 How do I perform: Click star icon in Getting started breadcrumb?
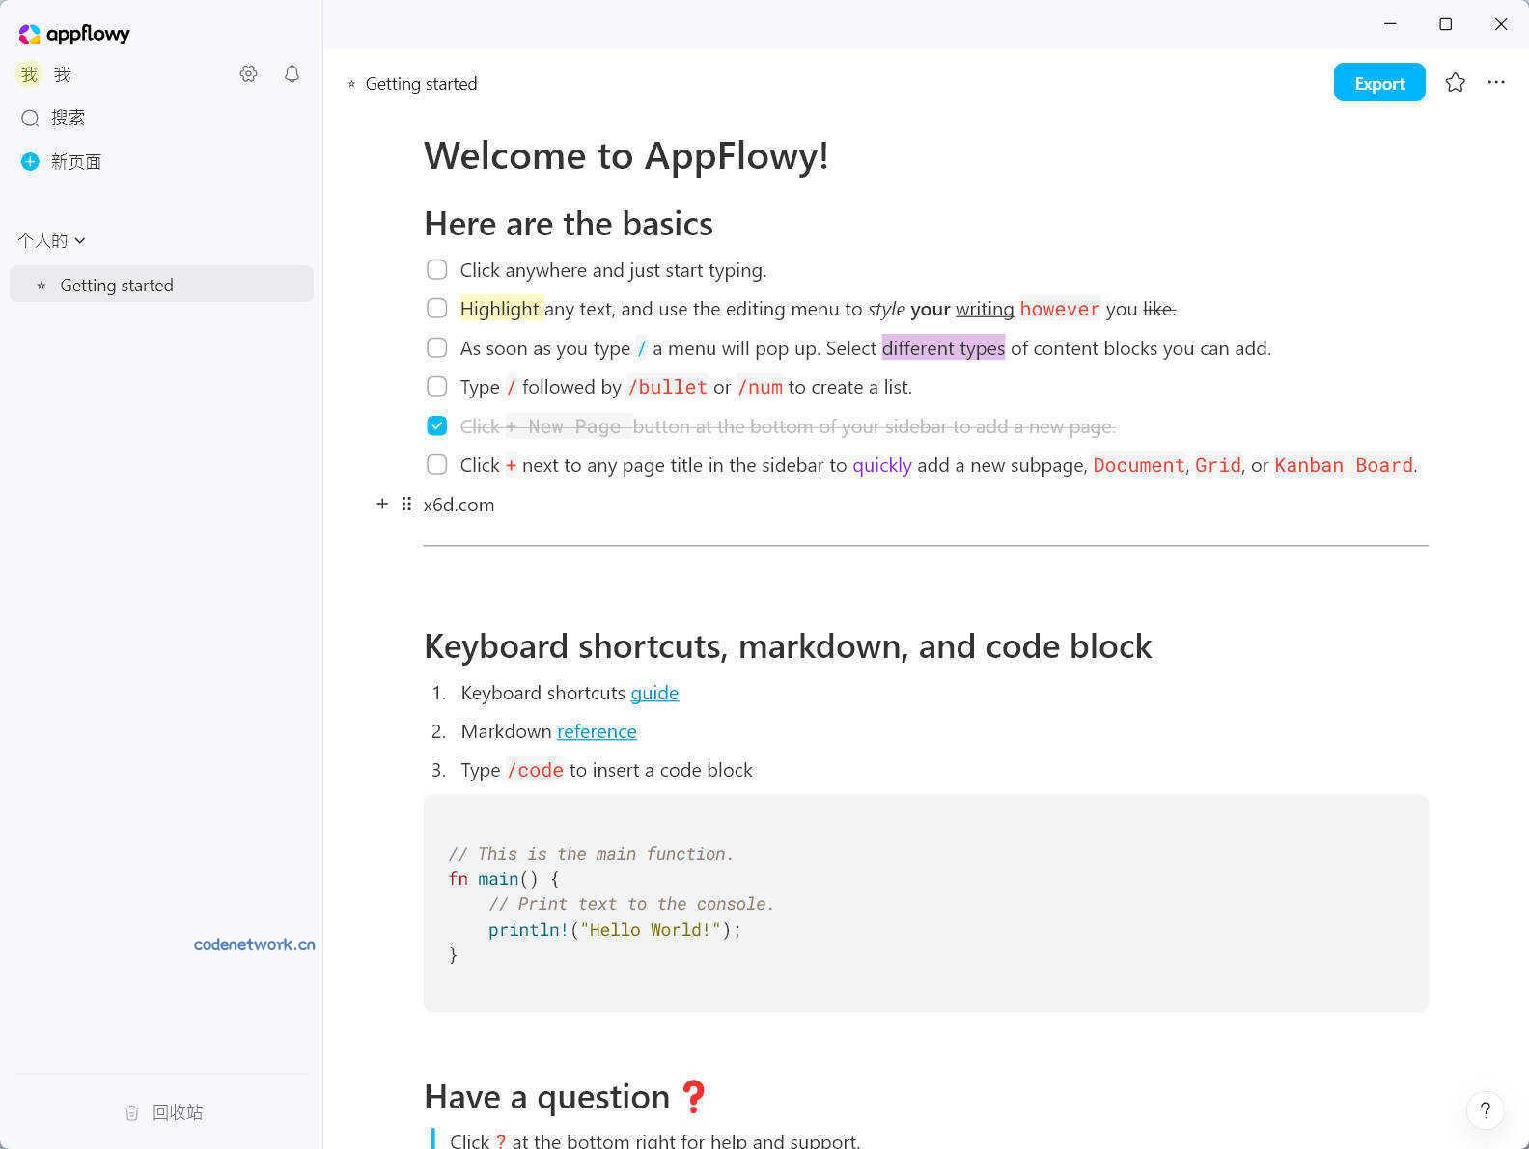click(351, 84)
